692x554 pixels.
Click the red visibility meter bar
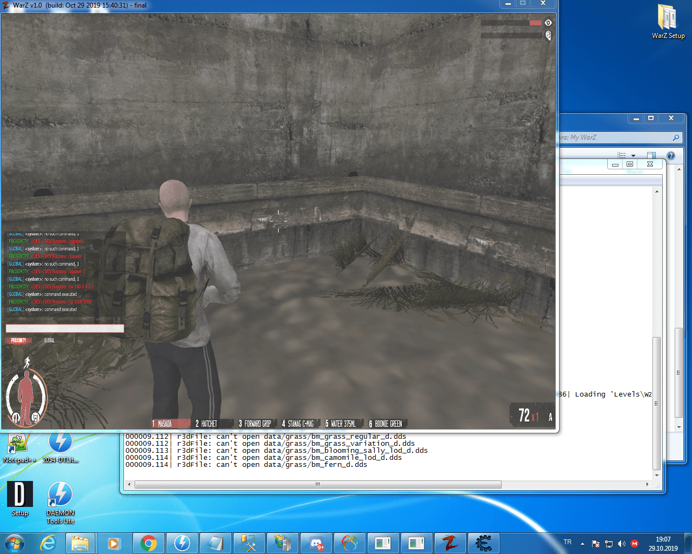click(535, 23)
